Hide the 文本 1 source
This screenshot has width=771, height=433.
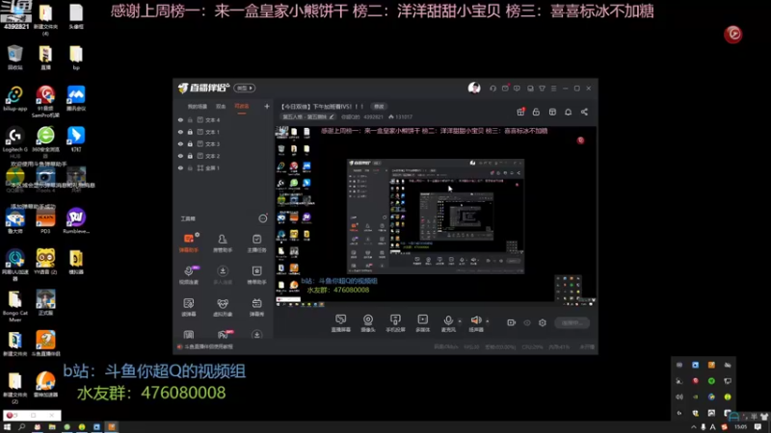pyautogui.click(x=180, y=132)
